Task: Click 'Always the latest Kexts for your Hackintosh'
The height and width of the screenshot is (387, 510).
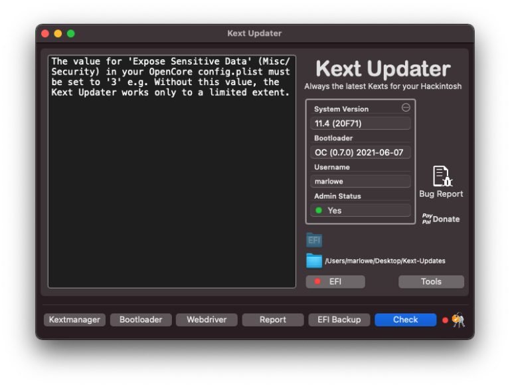Action: pyautogui.click(x=382, y=86)
